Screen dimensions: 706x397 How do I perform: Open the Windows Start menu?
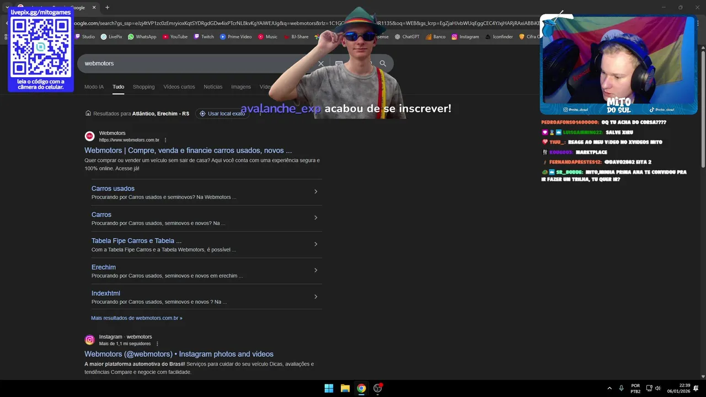coord(329,388)
